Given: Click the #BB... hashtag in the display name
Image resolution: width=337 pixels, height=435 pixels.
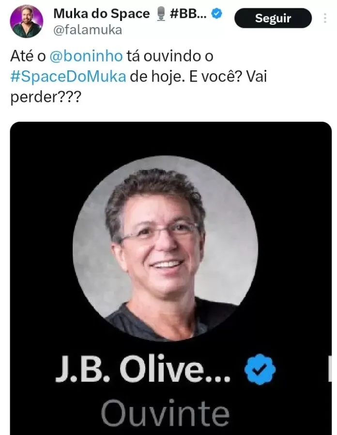Looking at the screenshot, I should pos(188,13).
